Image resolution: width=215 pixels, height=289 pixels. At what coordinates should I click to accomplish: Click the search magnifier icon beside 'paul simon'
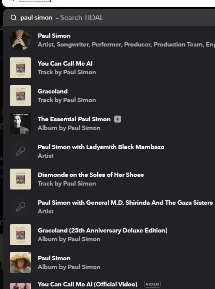13,18
